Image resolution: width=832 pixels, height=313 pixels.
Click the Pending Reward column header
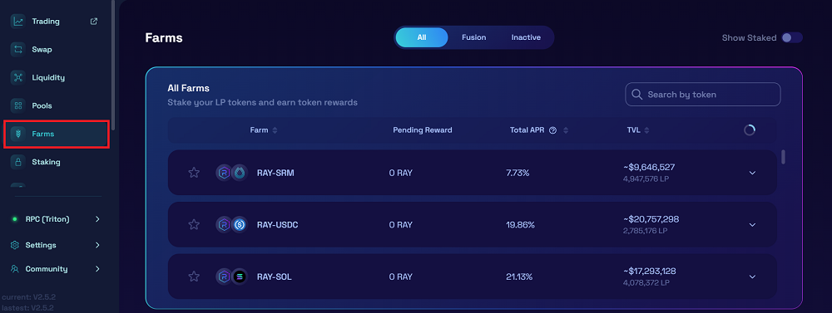[423, 130]
